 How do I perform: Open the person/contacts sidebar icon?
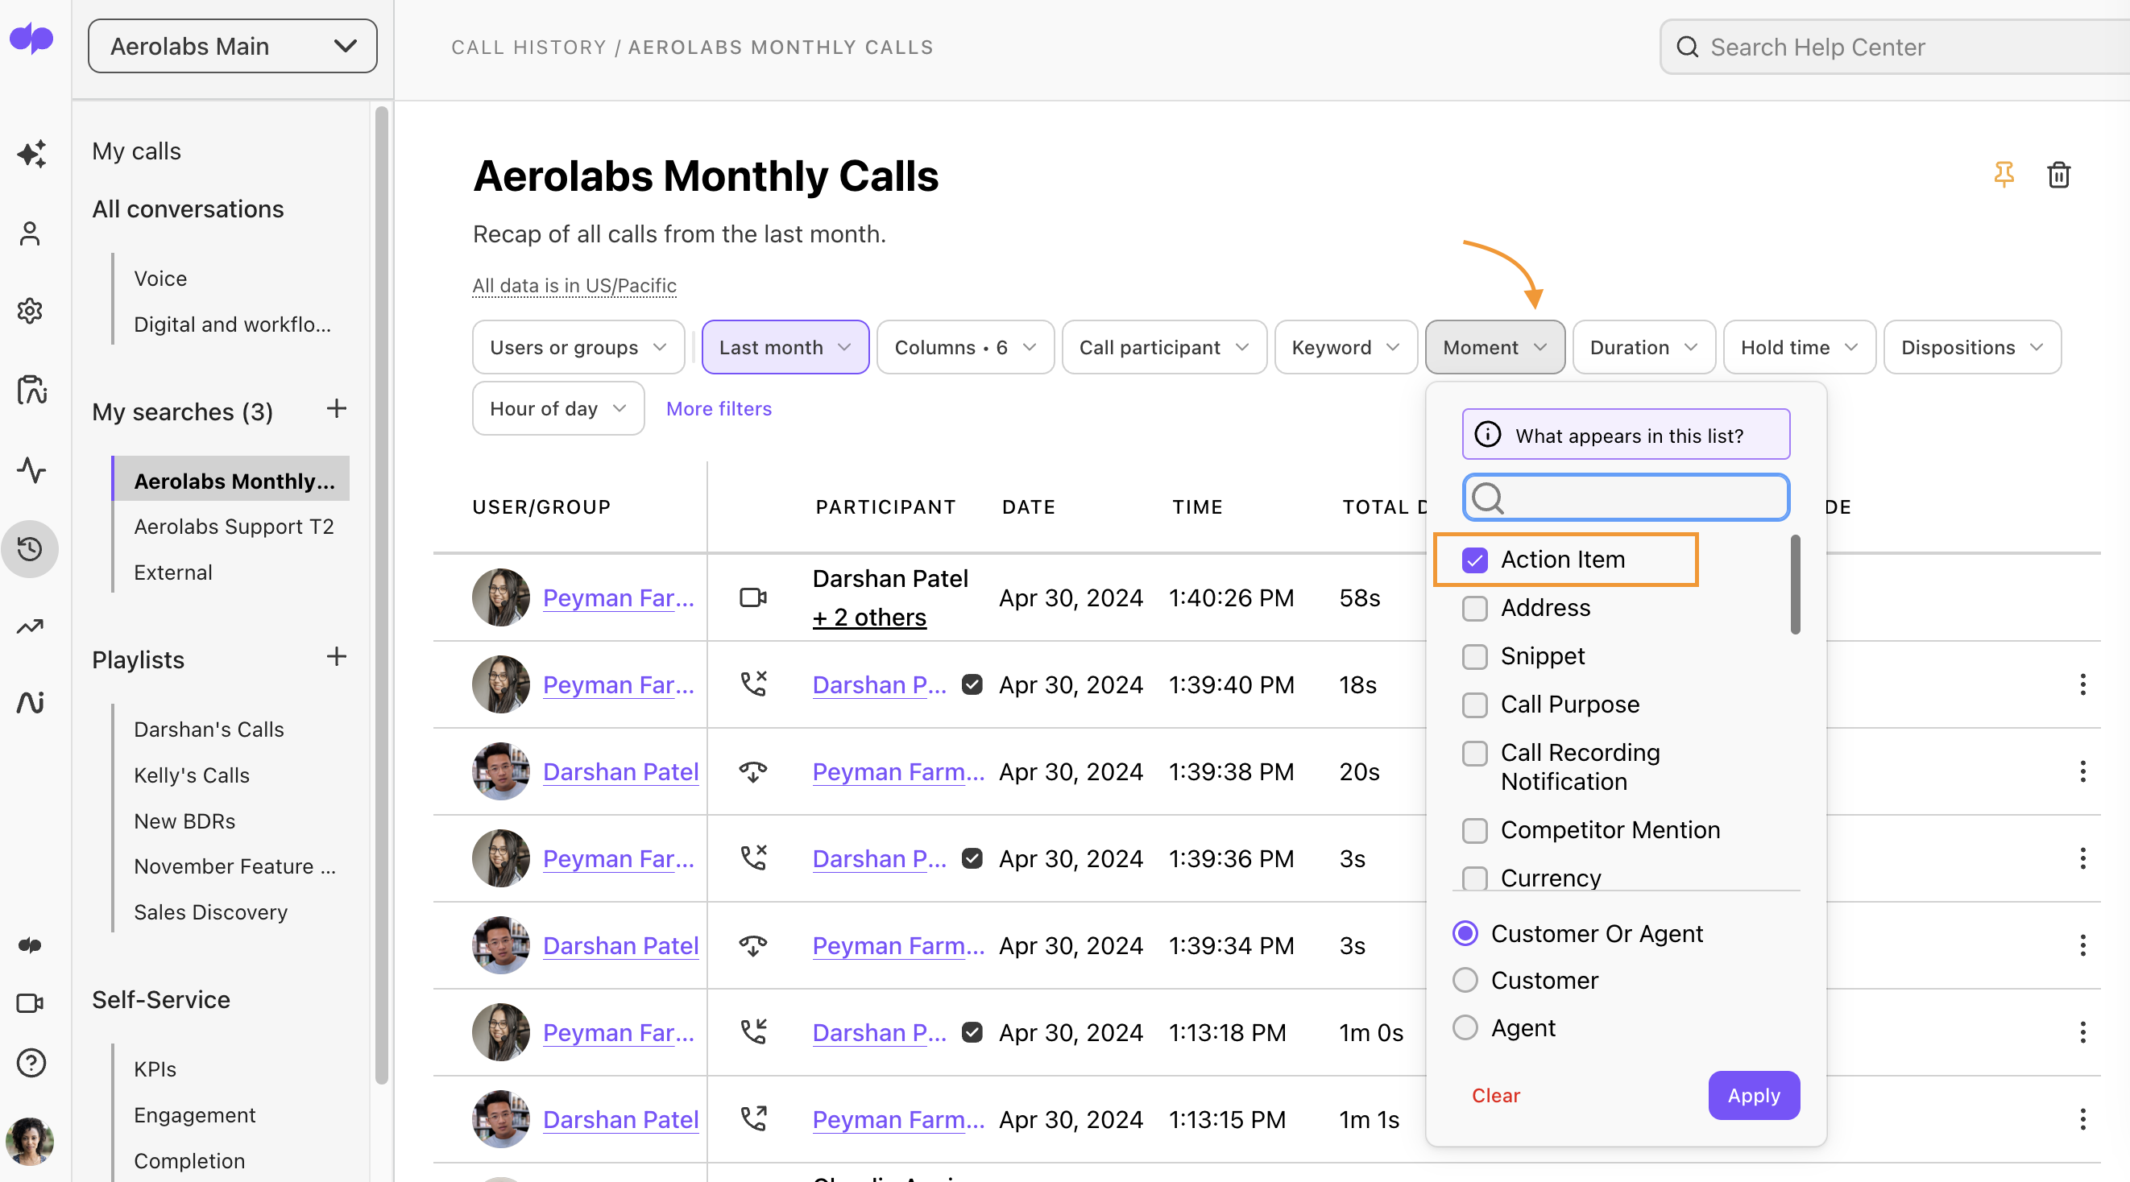coord(30,233)
